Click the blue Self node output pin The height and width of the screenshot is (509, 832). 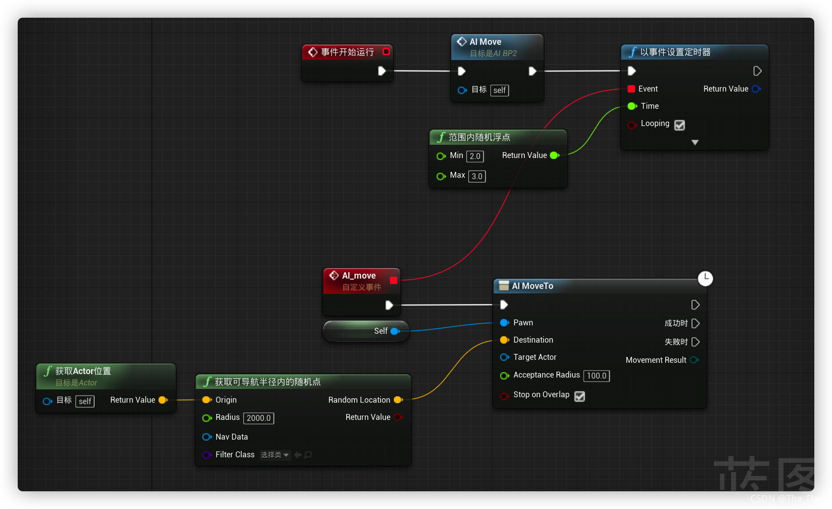tap(395, 331)
